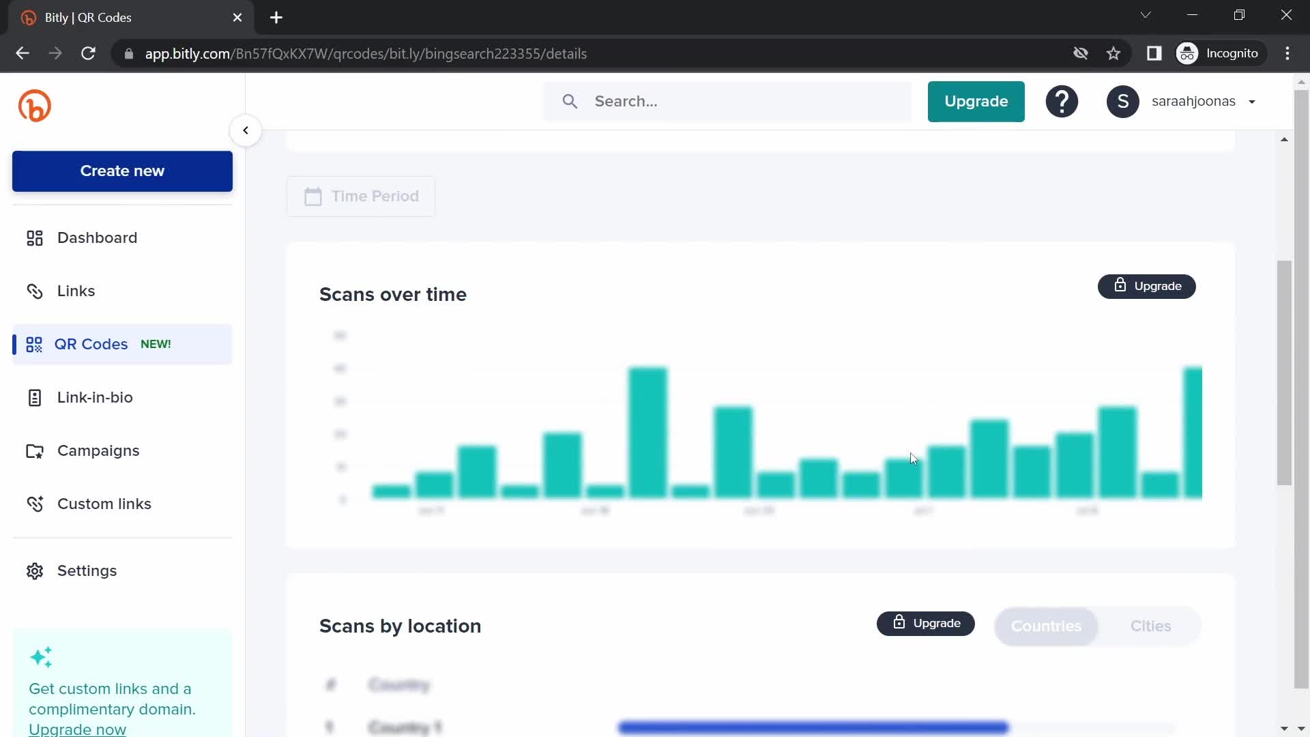Click the Dashboard sidebar icon
Screen dimensions: 1310x737
34,237
